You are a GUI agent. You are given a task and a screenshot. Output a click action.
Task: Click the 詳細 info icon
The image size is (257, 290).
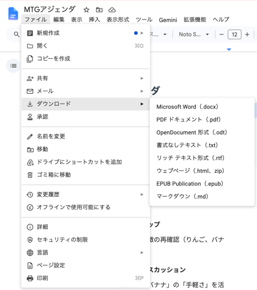click(30, 227)
